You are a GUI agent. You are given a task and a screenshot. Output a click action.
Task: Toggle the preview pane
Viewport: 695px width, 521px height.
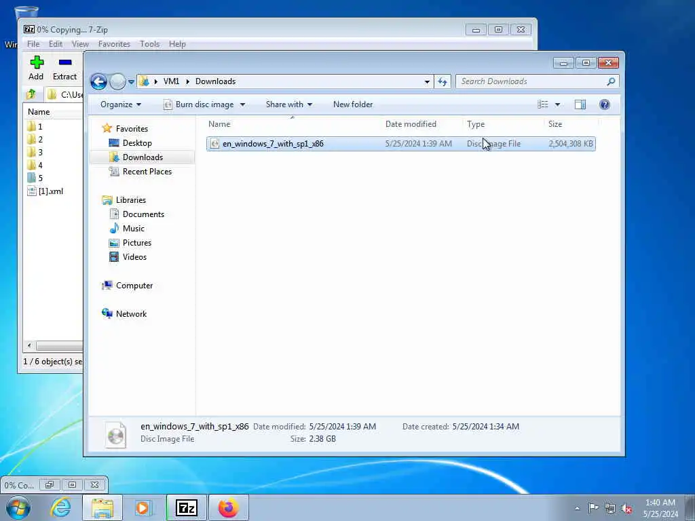tap(580, 104)
